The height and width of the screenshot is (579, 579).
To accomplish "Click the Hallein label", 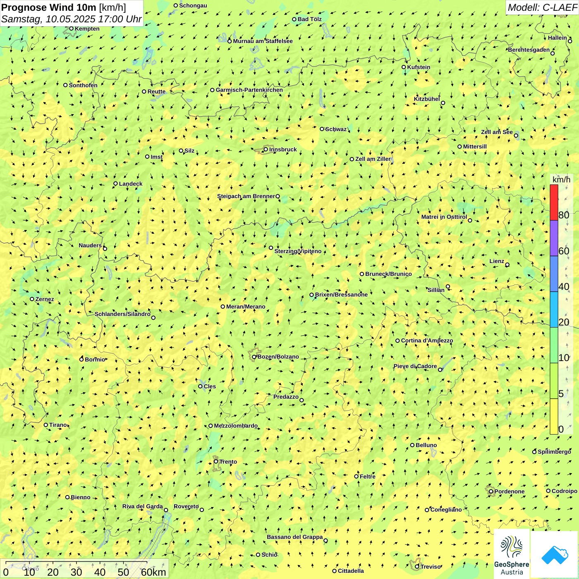I will (557, 38).
